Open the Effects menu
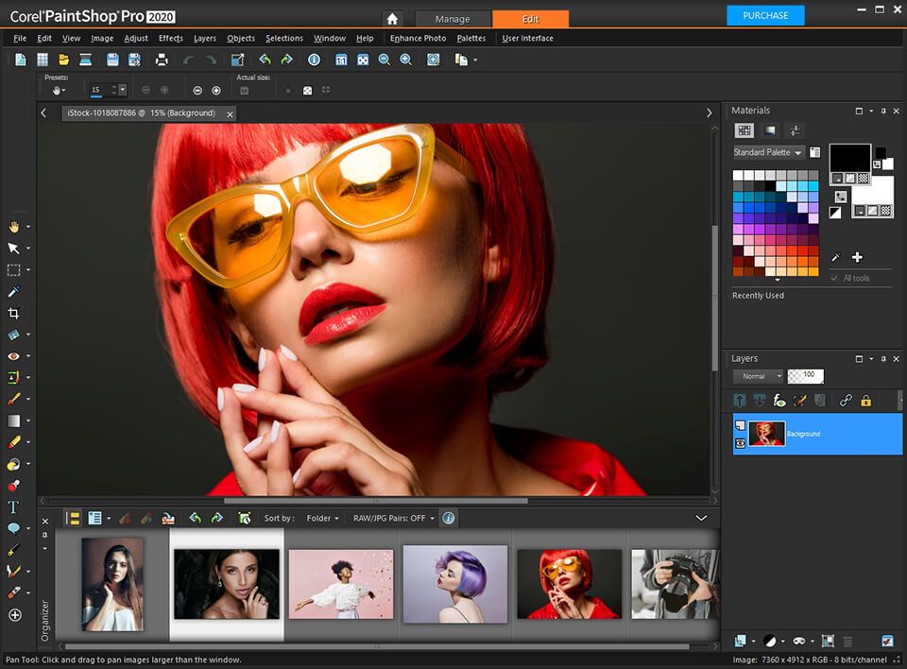 click(x=169, y=39)
